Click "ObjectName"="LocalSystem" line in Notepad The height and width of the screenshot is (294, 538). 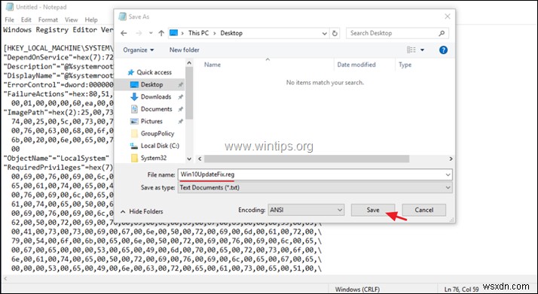[56, 158]
